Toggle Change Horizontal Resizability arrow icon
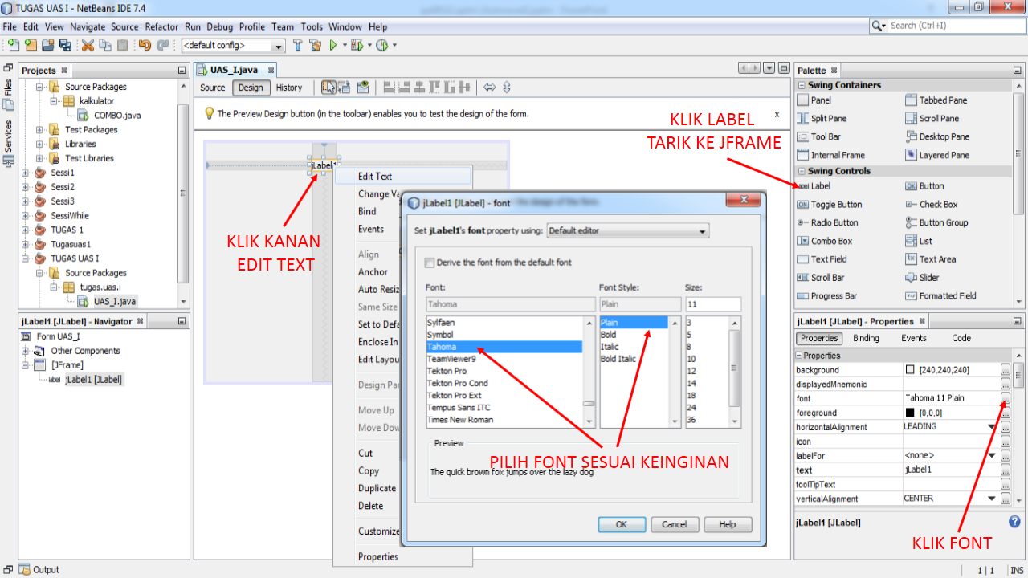Viewport: 1028px width, 578px height. coord(488,87)
